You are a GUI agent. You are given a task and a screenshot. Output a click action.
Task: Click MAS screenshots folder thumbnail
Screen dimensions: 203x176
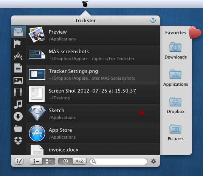pyautogui.click(x=37, y=54)
